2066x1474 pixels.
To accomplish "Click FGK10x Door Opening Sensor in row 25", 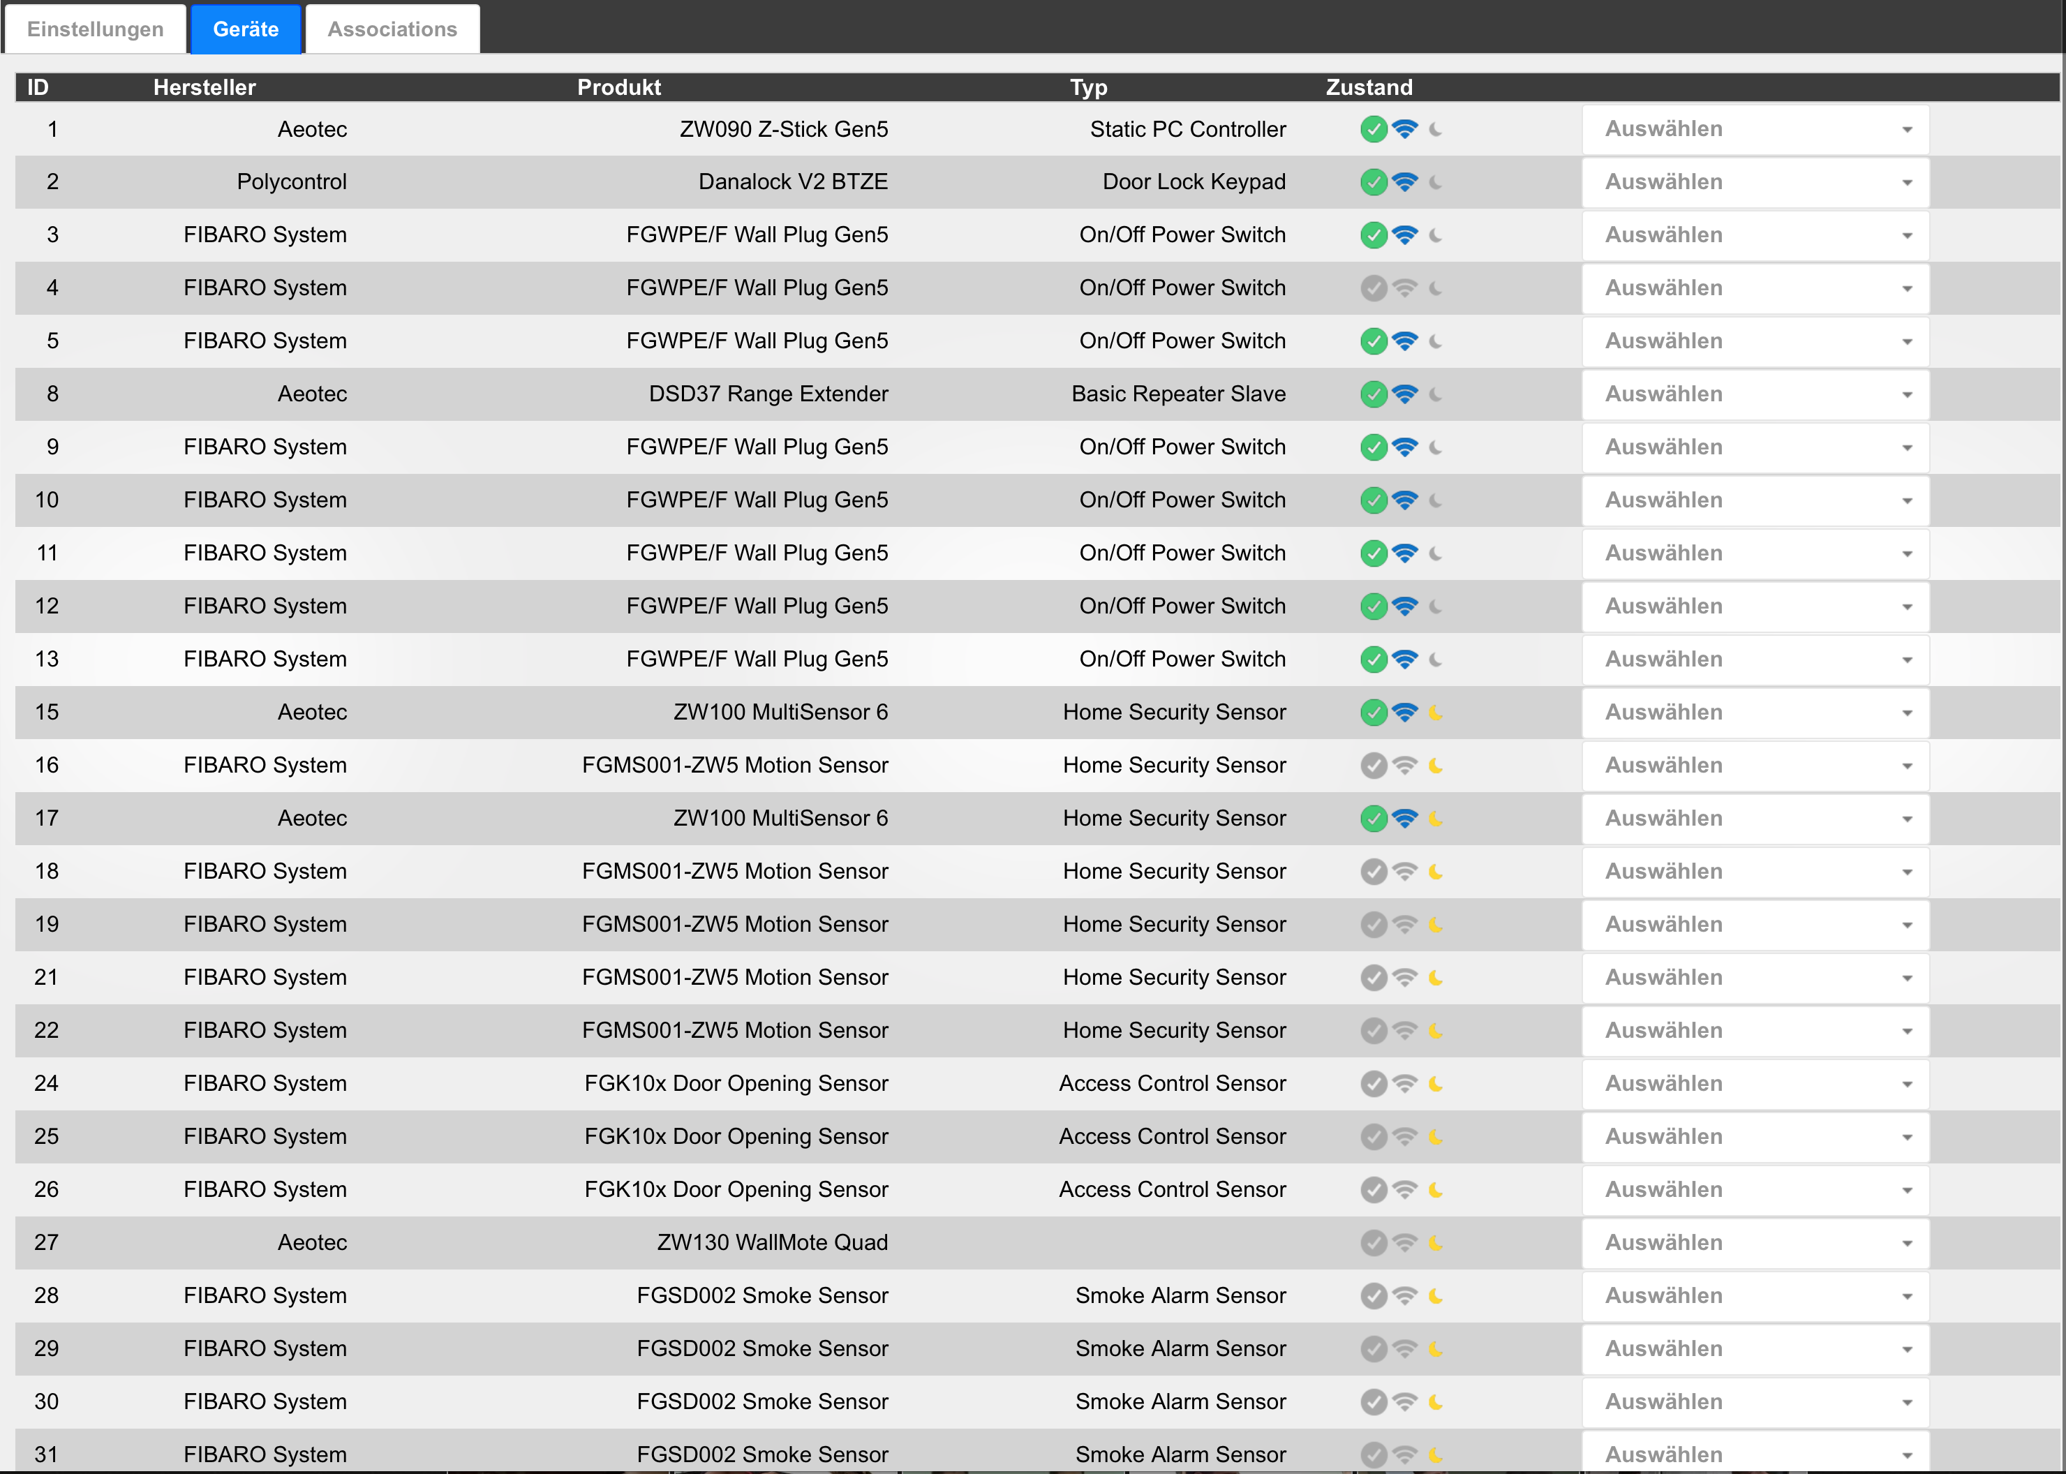I will pyautogui.click(x=735, y=1138).
